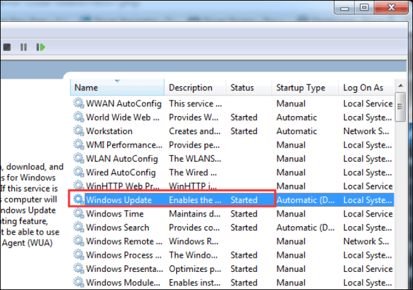Click the 'The WLANS...' description cell

(195, 159)
